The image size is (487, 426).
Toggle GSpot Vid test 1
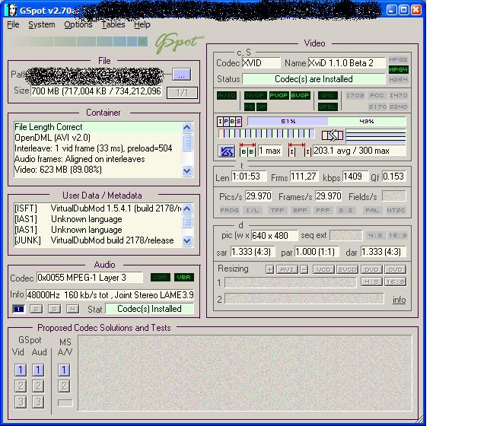point(21,370)
